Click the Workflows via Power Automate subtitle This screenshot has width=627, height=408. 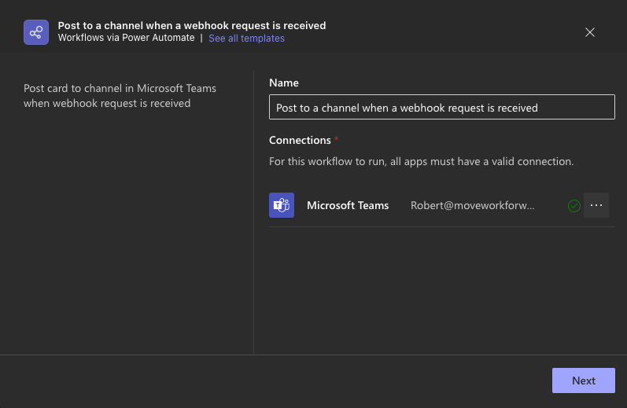click(126, 38)
